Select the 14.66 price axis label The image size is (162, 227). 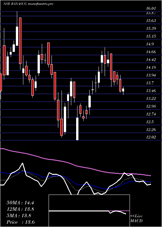[x=151, y=52]
